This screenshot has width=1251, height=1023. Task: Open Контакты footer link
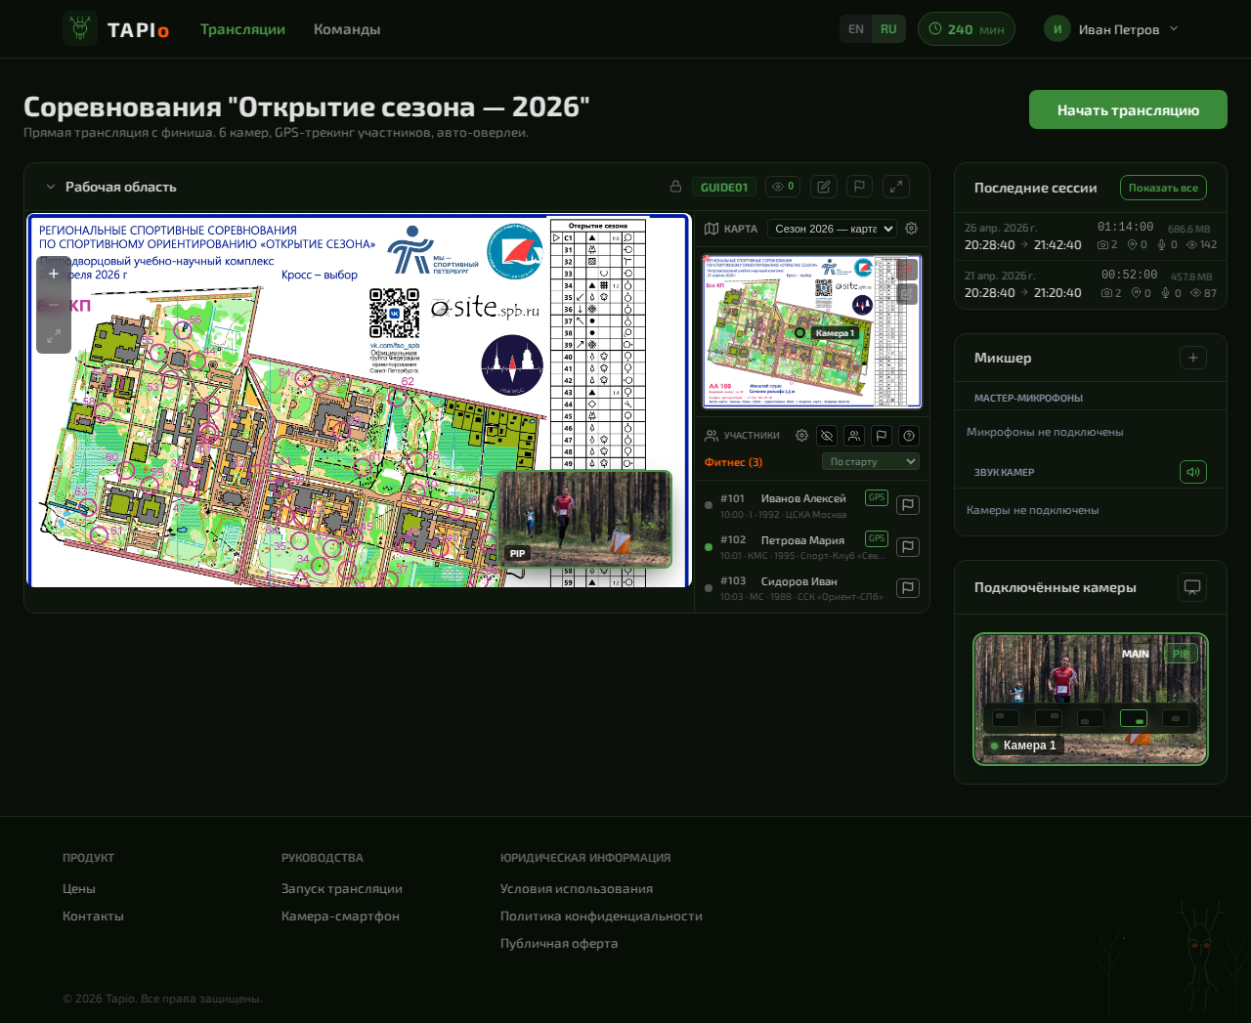(x=93, y=916)
